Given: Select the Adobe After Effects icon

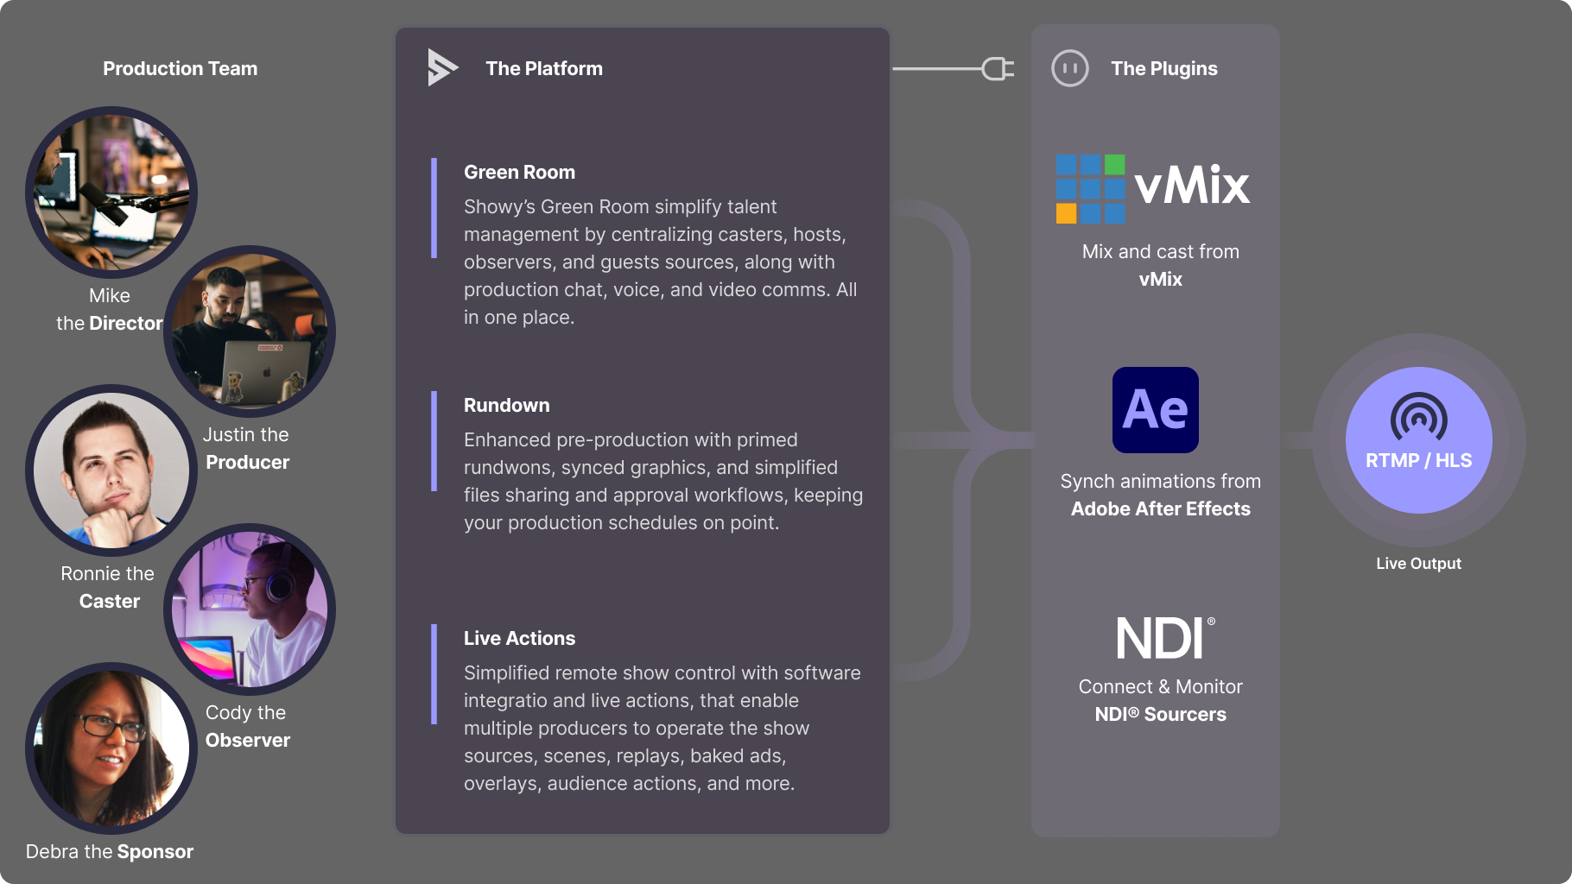Looking at the screenshot, I should coord(1155,410).
